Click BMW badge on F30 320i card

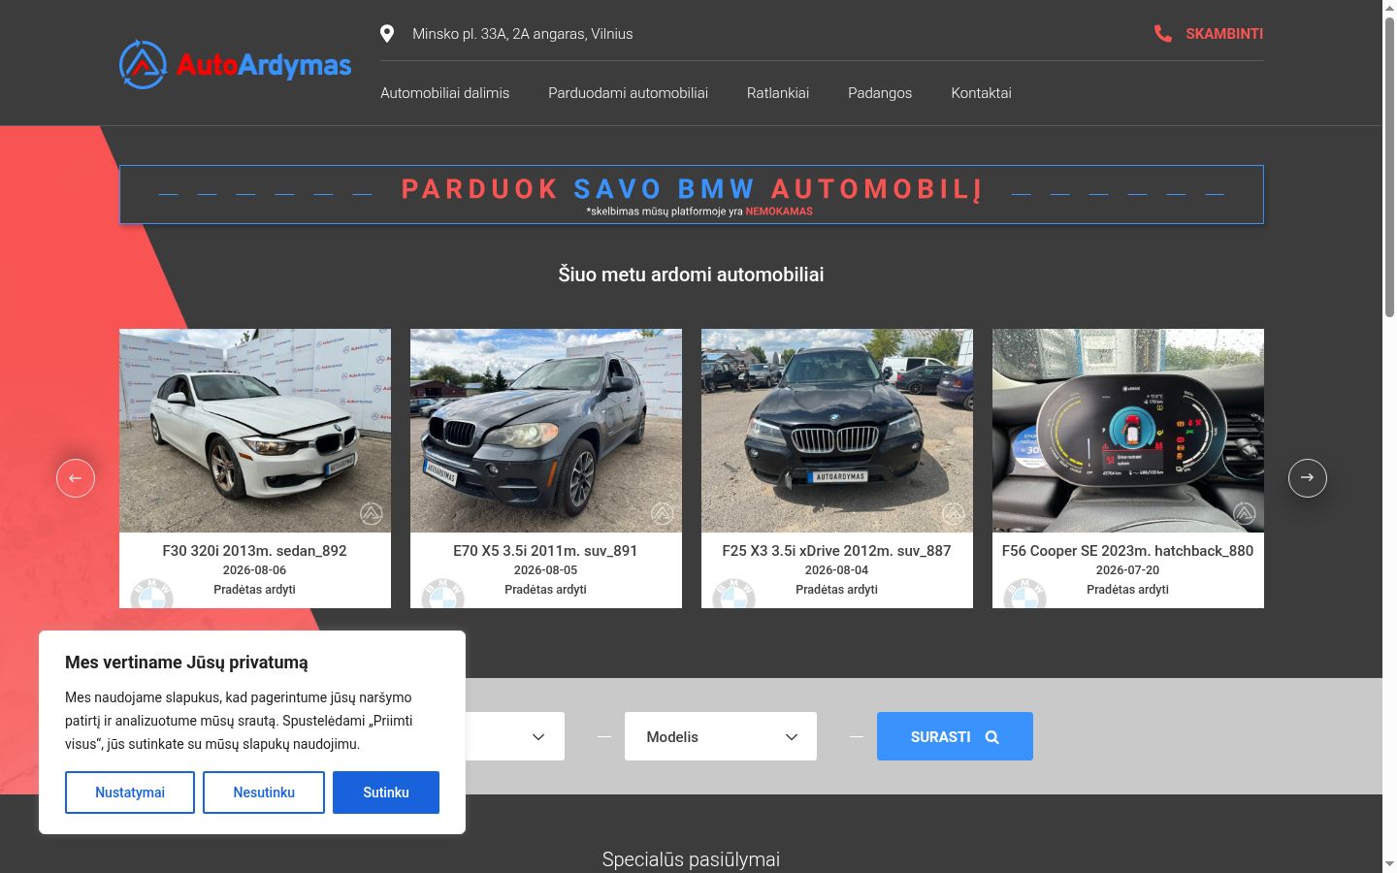pyautogui.click(x=152, y=594)
